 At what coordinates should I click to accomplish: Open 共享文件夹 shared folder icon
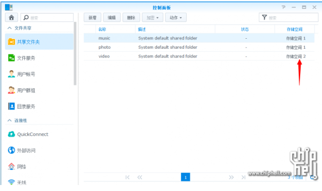[11, 42]
